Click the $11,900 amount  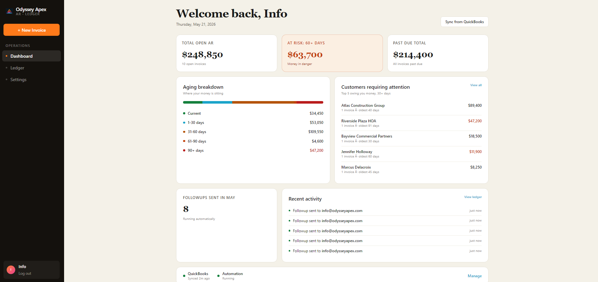pos(476,152)
